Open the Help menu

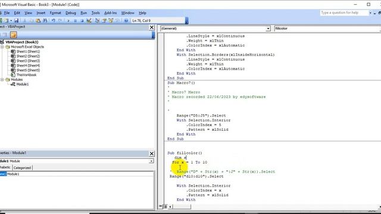pos(142,13)
